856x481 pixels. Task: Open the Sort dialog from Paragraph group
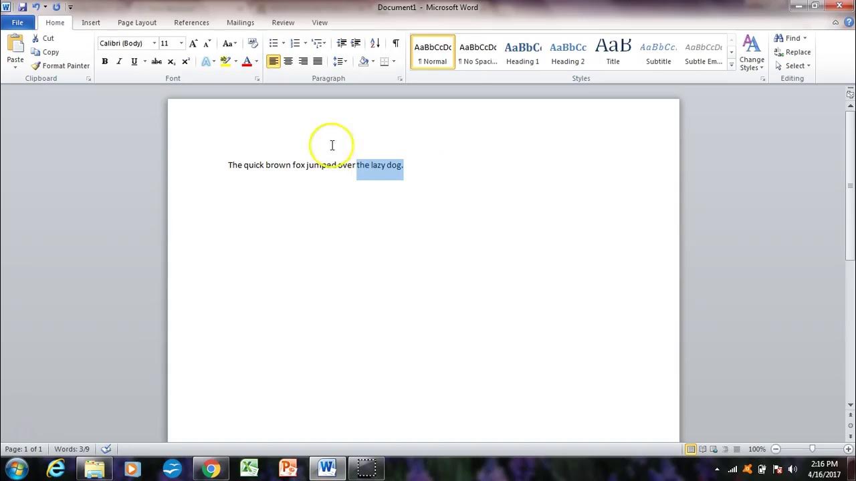pos(375,42)
